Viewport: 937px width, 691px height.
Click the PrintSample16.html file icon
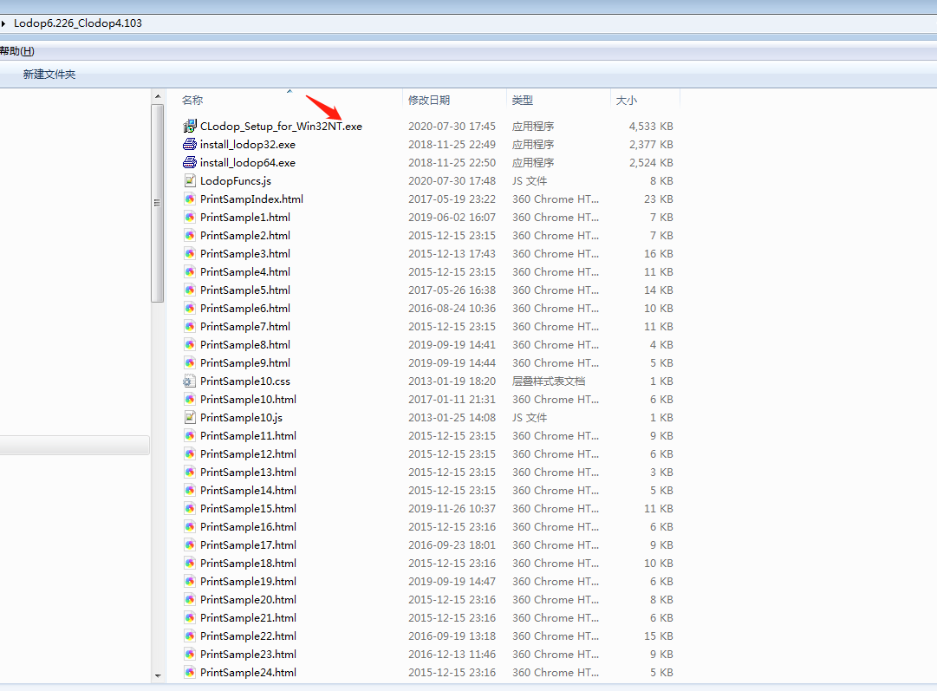click(190, 527)
